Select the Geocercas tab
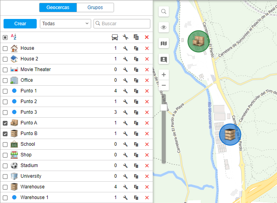 coord(58,8)
